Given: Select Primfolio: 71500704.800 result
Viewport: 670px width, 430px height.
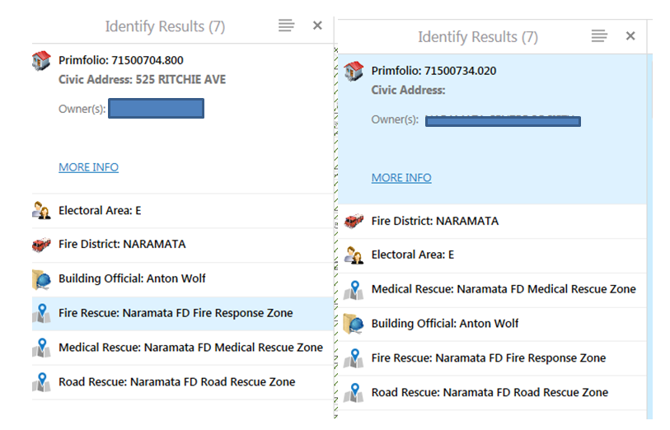Looking at the screenshot, I should pos(121,60).
